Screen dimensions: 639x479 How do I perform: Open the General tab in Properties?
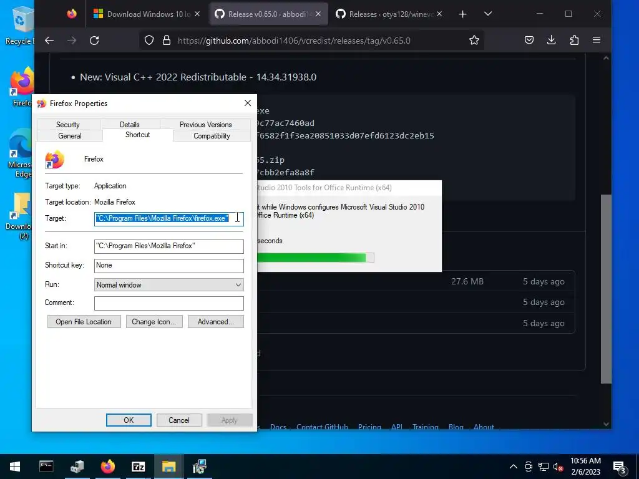(x=70, y=136)
